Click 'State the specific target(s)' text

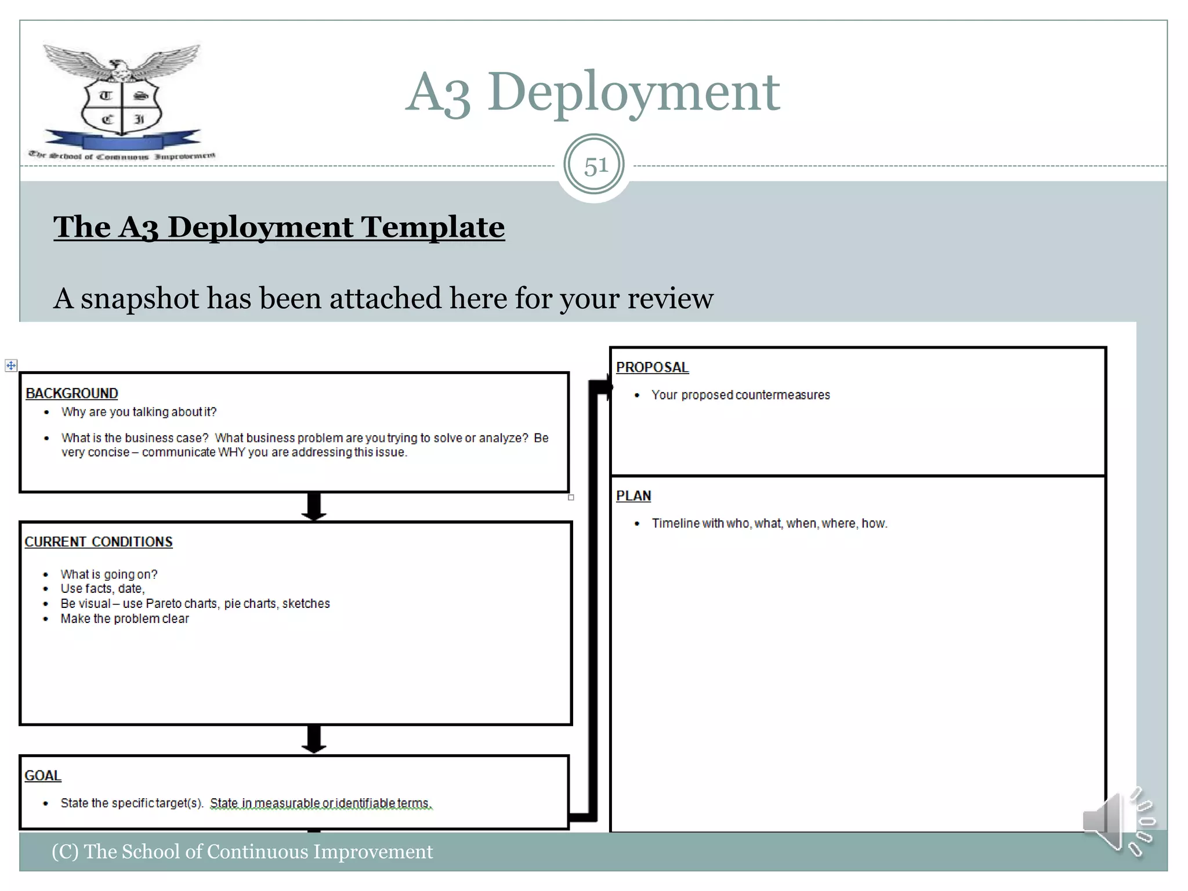pos(132,803)
